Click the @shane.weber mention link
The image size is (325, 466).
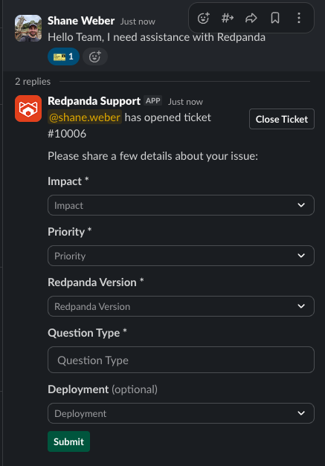85,117
